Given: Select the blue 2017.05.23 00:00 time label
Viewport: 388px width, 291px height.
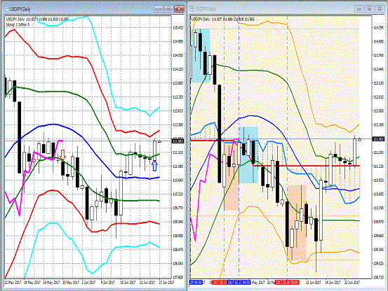Looking at the screenshot, I should click(239, 282).
